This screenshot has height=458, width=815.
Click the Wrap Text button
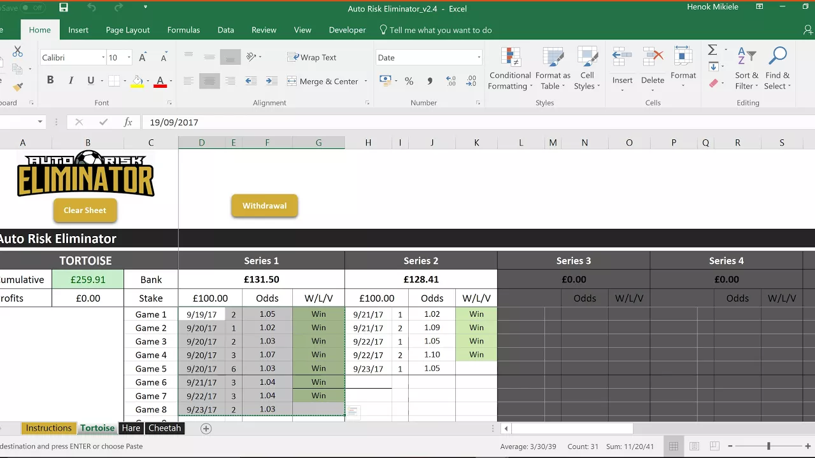point(312,57)
